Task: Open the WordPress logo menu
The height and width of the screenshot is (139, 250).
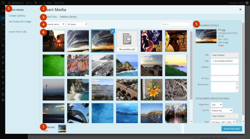Action: 3,3
